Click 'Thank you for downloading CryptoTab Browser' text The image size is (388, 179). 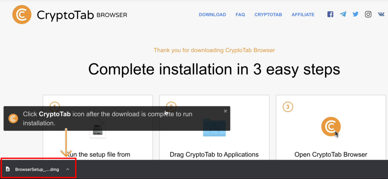(214, 50)
